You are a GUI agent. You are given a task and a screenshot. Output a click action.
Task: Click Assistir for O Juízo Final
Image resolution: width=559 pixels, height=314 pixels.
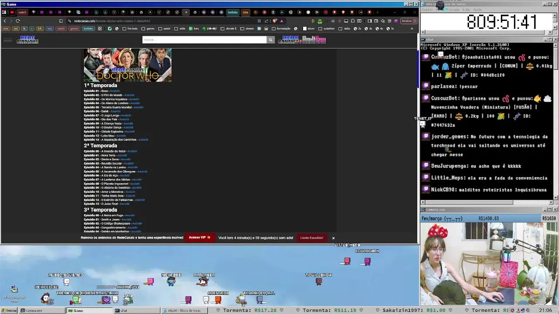point(124,204)
